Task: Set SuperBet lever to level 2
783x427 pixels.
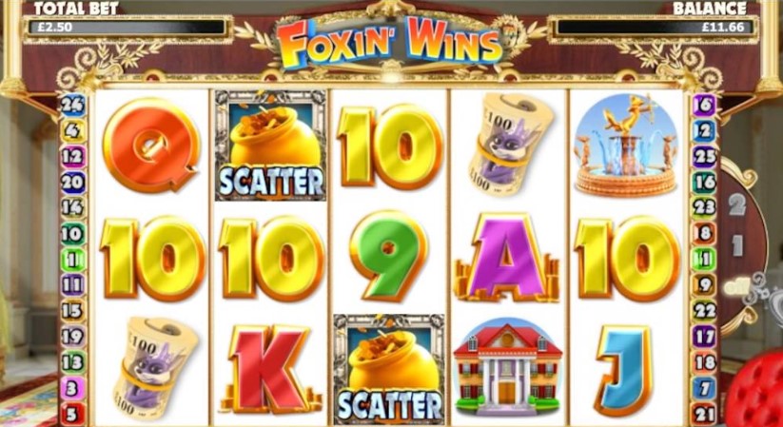Action: click(x=737, y=204)
